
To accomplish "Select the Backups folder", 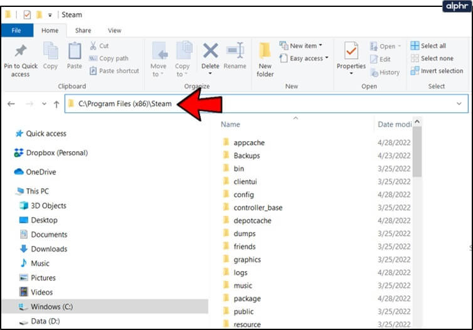I will point(241,156).
